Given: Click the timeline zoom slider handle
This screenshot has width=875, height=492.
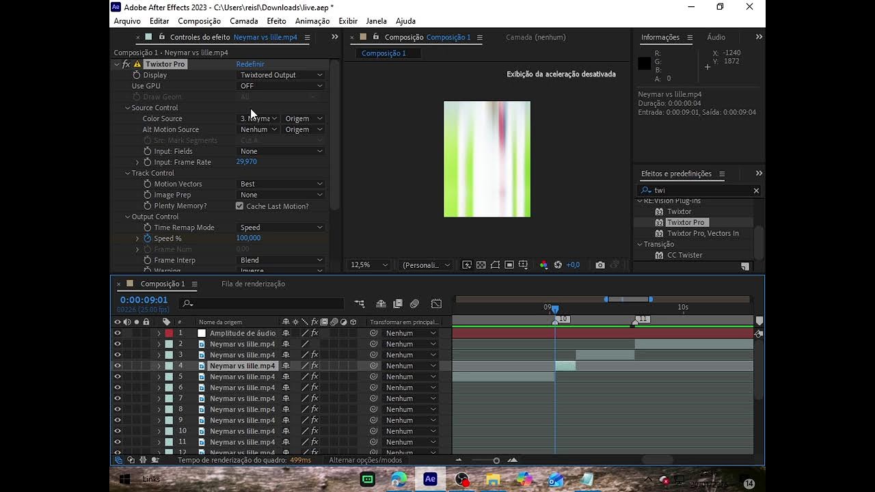Looking at the screenshot, I should 496,461.
